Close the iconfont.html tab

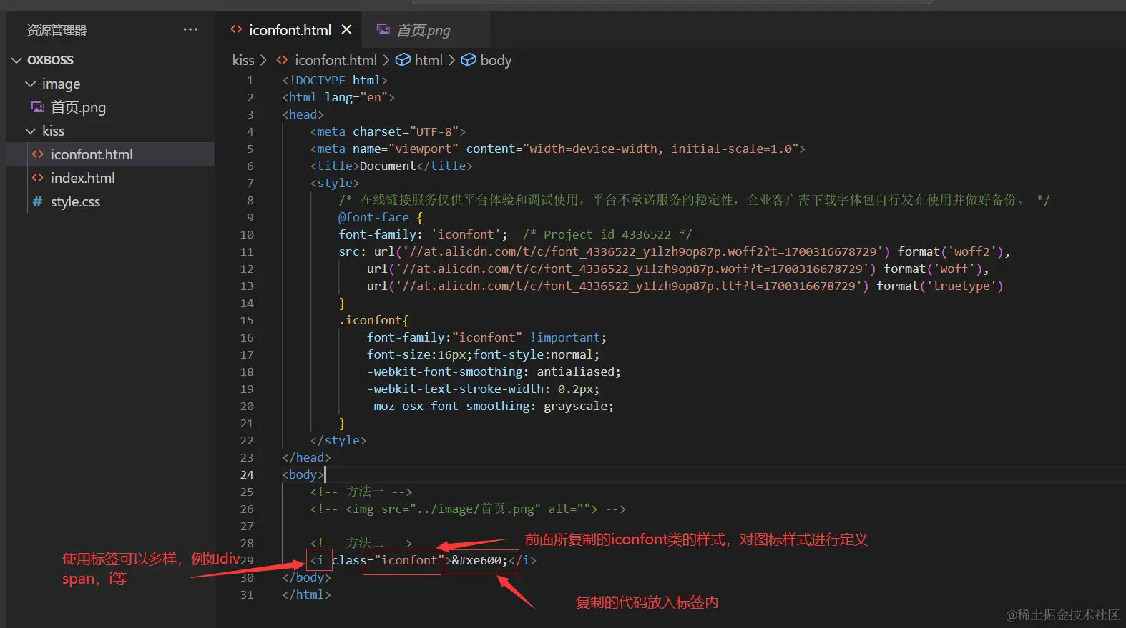tap(346, 29)
